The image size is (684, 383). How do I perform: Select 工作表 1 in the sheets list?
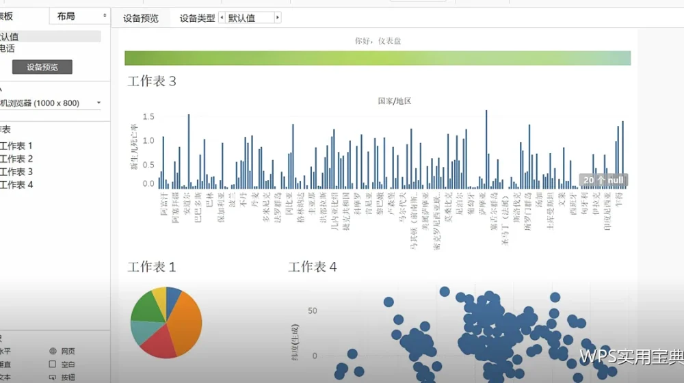(x=16, y=145)
